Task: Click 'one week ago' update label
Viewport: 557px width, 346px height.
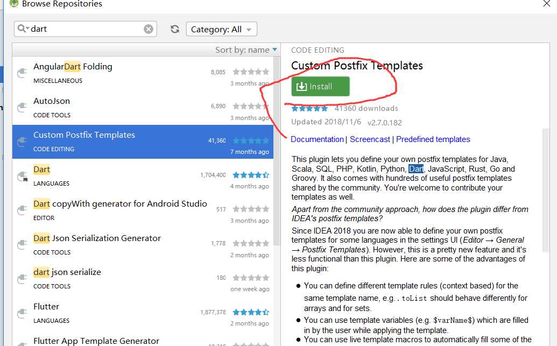Action: [250, 289]
